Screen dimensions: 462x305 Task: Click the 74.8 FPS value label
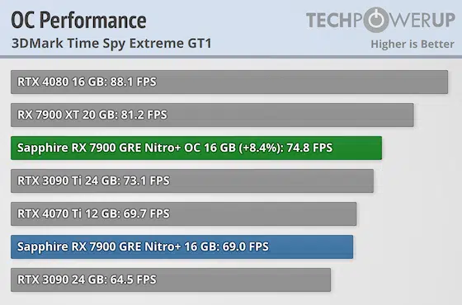[309, 148]
